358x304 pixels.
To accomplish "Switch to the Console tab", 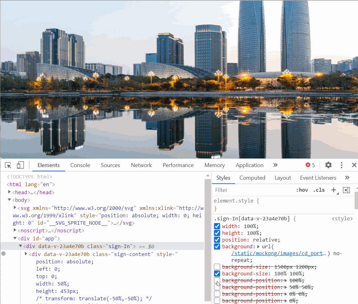I will [x=80, y=165].
